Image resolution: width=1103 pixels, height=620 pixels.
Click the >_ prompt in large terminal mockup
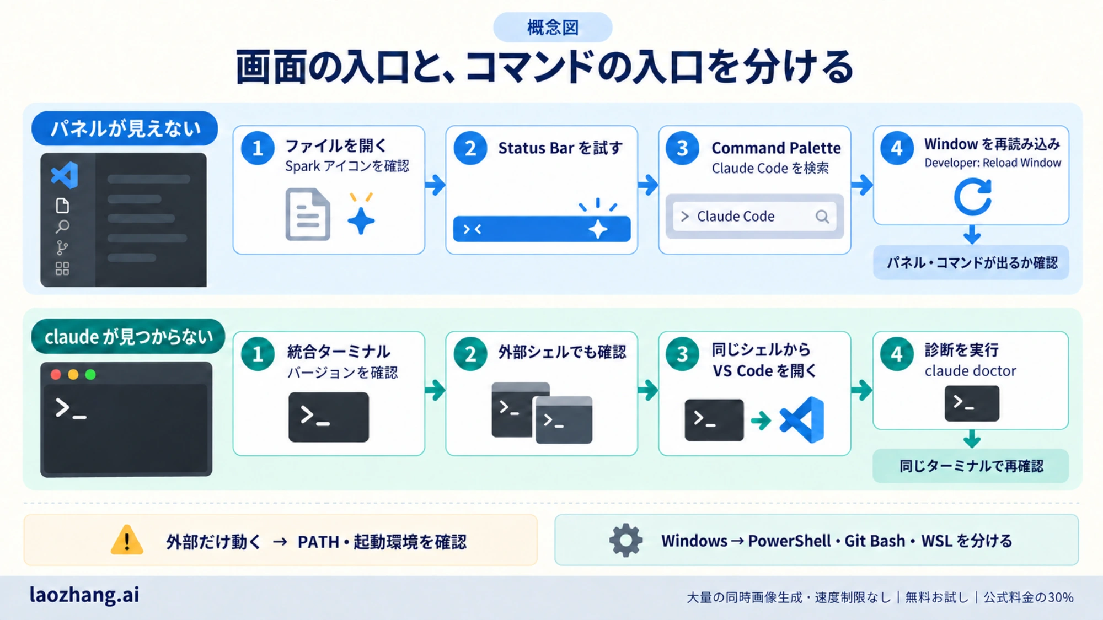[71, 409]
